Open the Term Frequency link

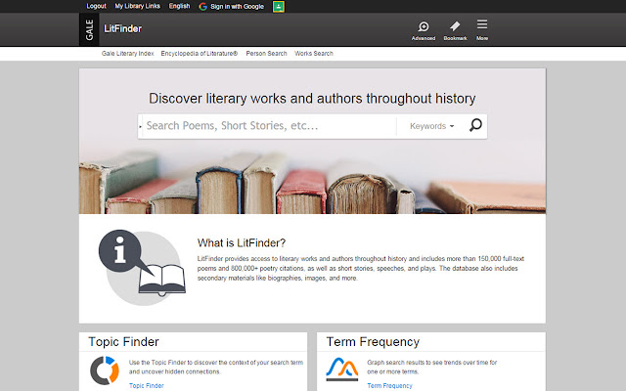[x=389, y=385]
